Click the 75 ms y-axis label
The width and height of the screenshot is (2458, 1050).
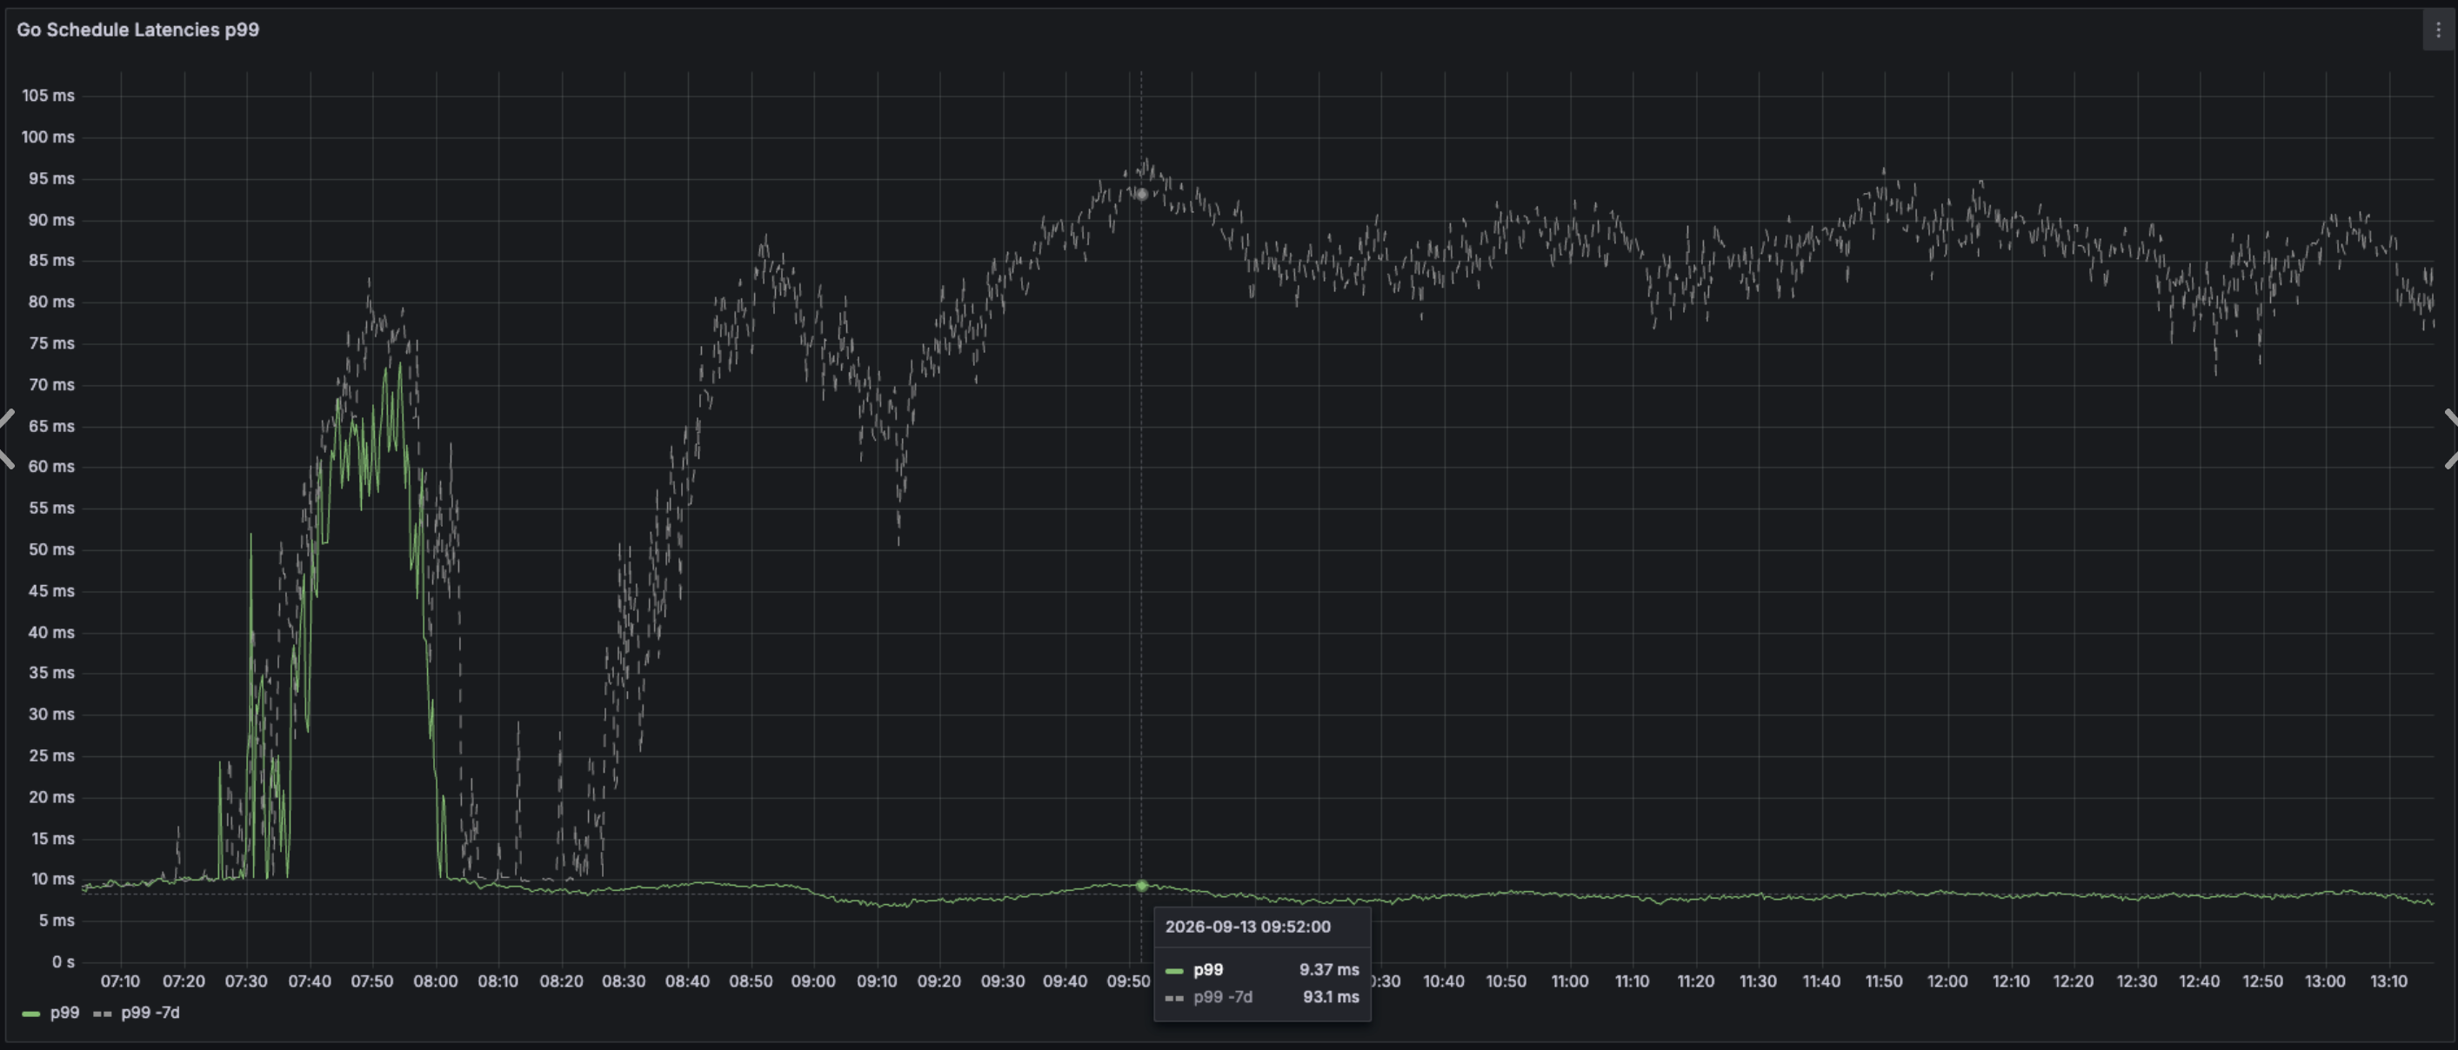click(x=51, y=343)
